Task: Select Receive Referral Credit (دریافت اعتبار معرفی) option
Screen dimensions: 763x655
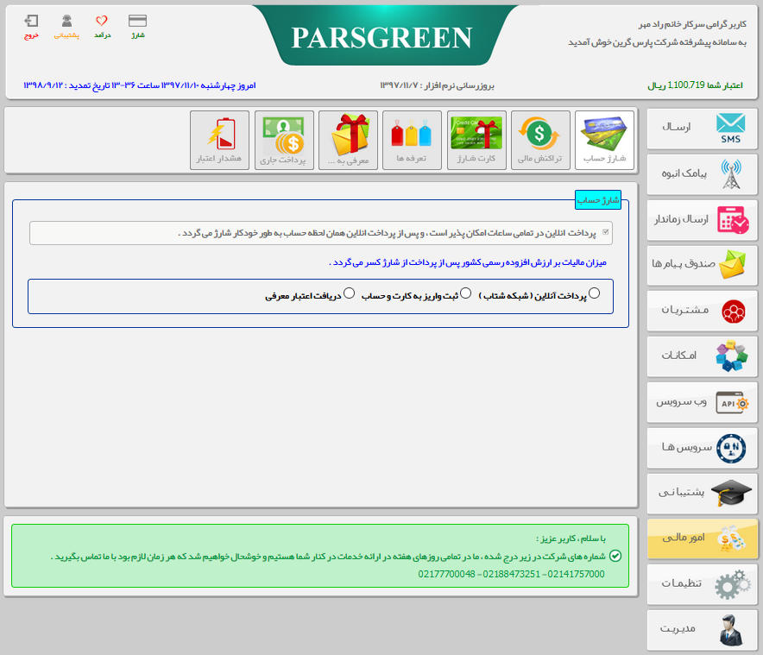Action: pos(350,293)
